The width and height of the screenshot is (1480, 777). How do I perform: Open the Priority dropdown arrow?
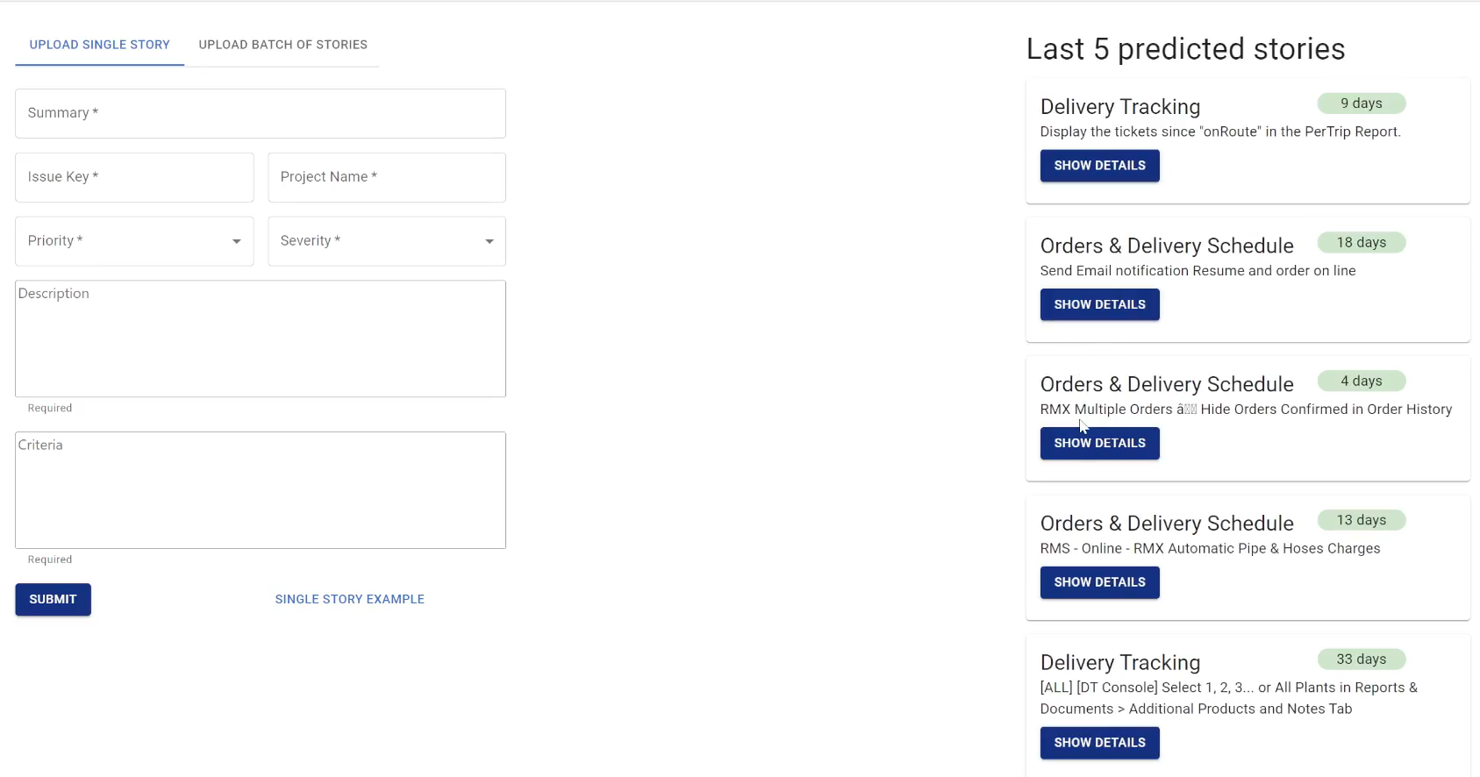click(x=236, y=241)
